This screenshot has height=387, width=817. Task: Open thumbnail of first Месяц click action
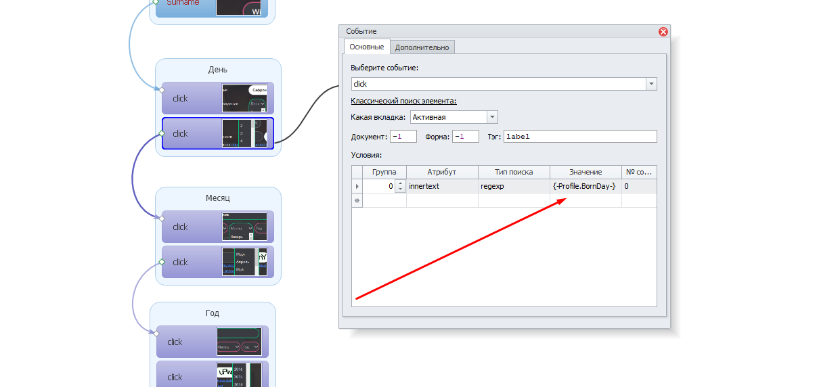[244, 227]
